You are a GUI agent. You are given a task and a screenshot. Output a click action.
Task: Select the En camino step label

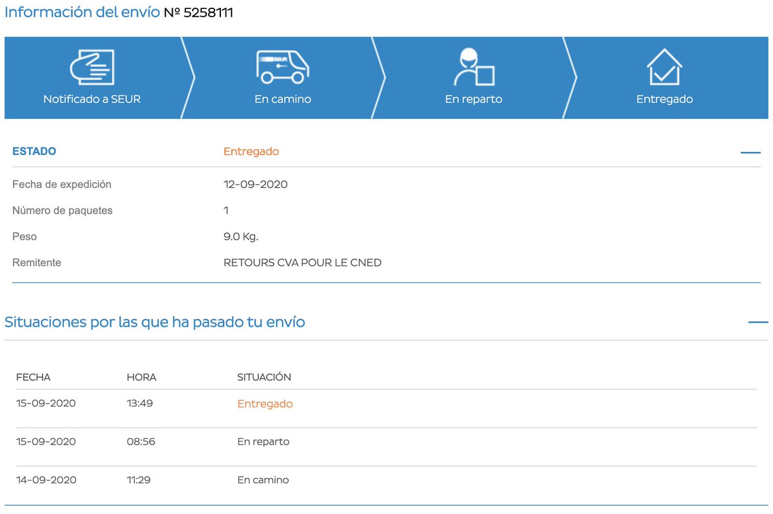pos(283,99)
